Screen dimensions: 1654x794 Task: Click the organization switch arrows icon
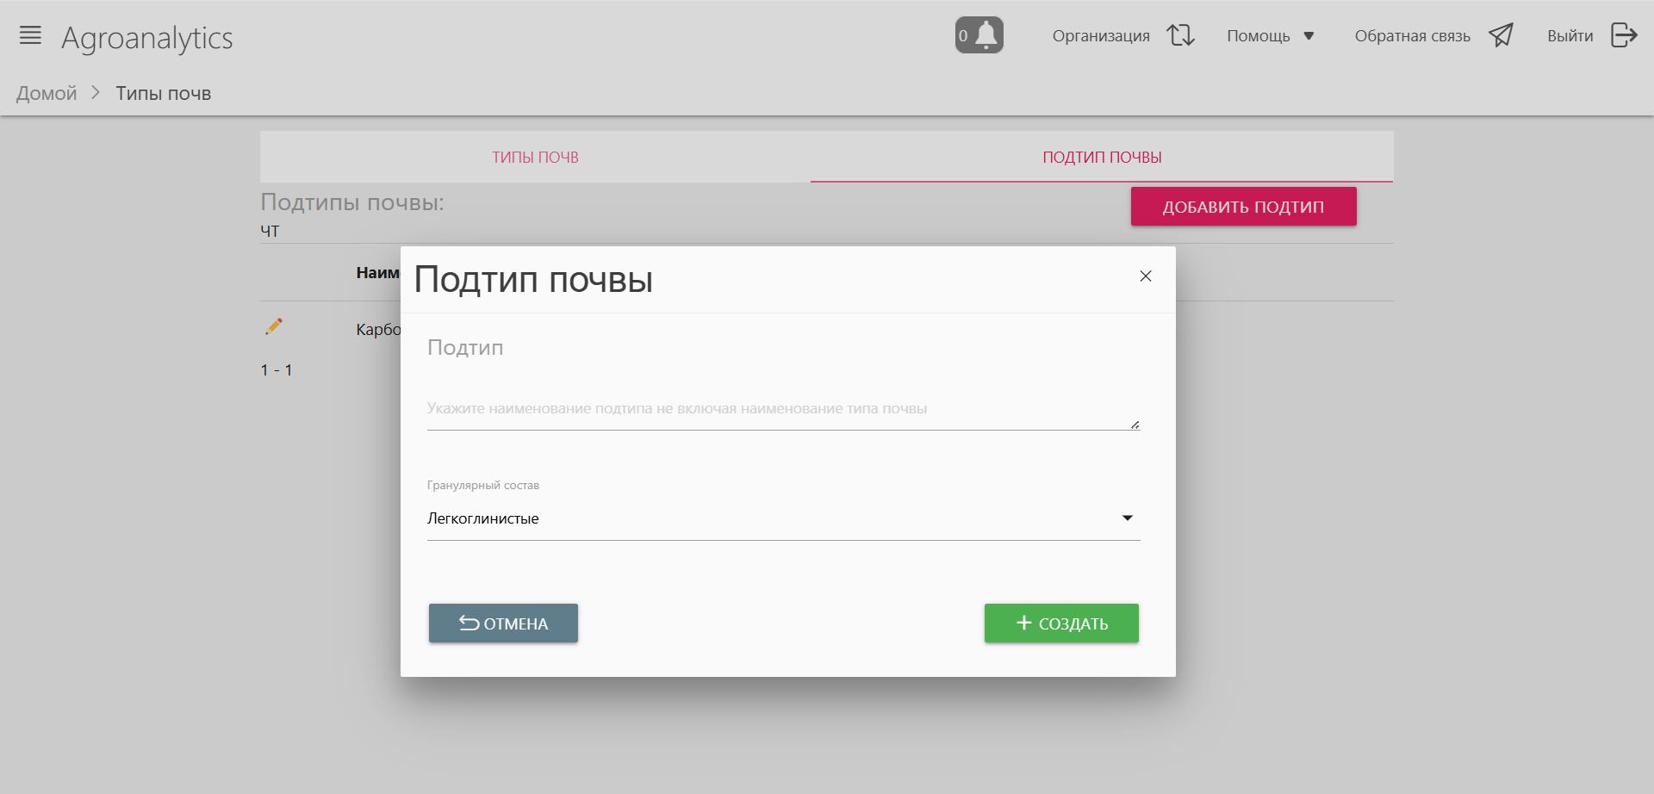pyautogui.click(x=1180, y=35)
